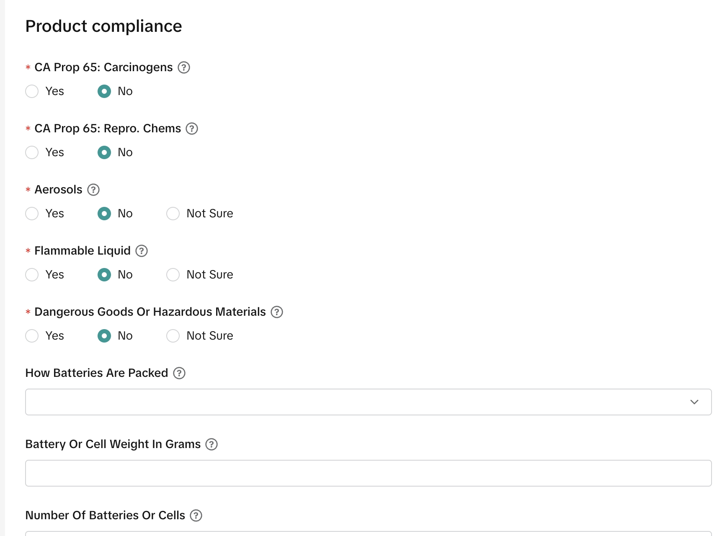
Task: Click the Battery Or Cell Weight input field
Action: (x=368, y=473)
